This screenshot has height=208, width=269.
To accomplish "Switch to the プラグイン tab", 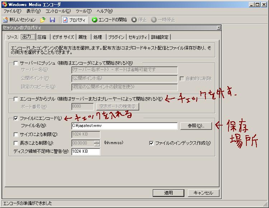I will (x=116, y=37).
